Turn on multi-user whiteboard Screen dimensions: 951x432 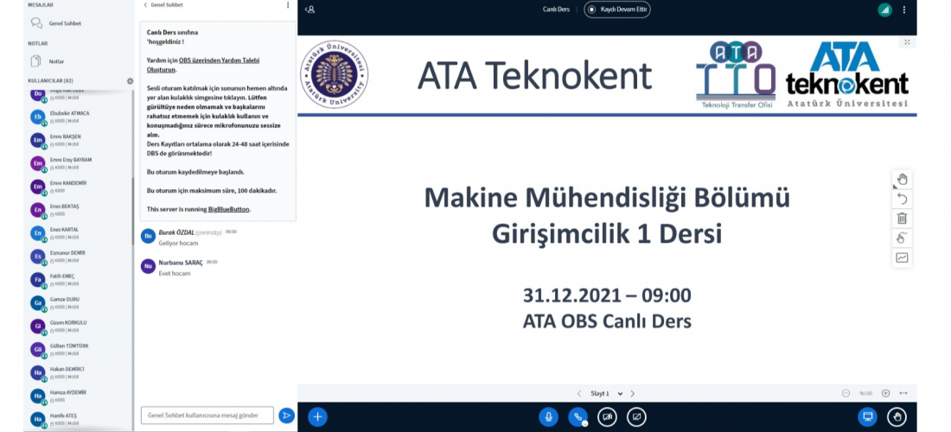pyautogui.click(x=902, y=238)
